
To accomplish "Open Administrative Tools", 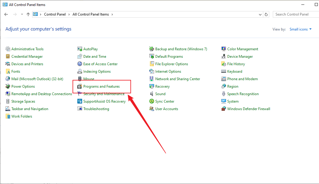I will coord(28,49).
